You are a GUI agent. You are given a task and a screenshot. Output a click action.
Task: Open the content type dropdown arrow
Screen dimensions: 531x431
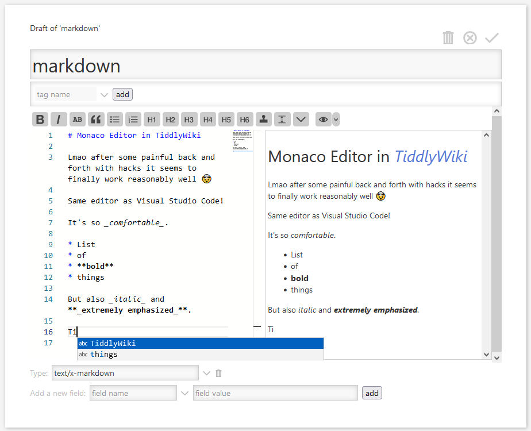point(206,373)
